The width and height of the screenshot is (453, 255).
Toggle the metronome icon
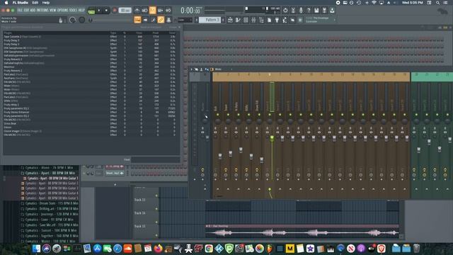coord(137,11)
